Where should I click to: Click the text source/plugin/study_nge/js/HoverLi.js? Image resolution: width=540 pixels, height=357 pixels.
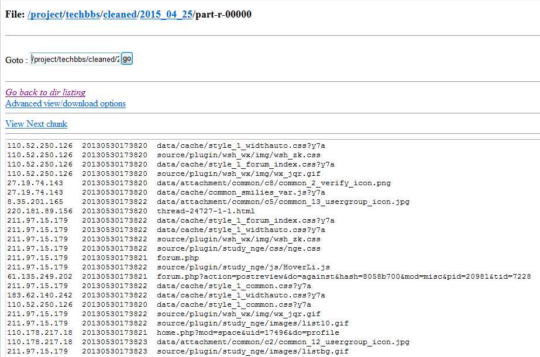(243, 267)
